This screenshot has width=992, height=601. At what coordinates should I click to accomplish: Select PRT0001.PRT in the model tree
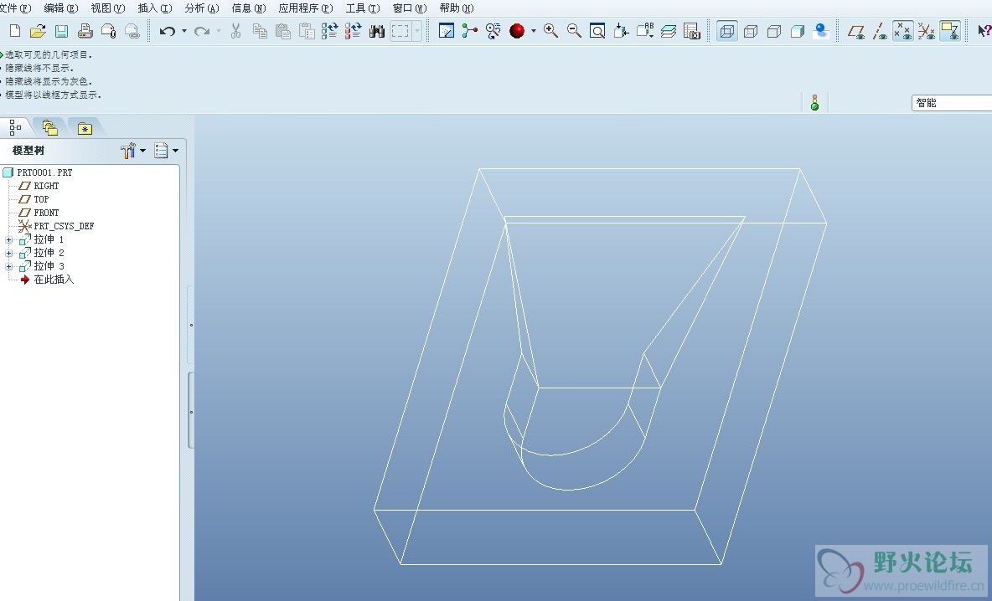pos(44,172)
